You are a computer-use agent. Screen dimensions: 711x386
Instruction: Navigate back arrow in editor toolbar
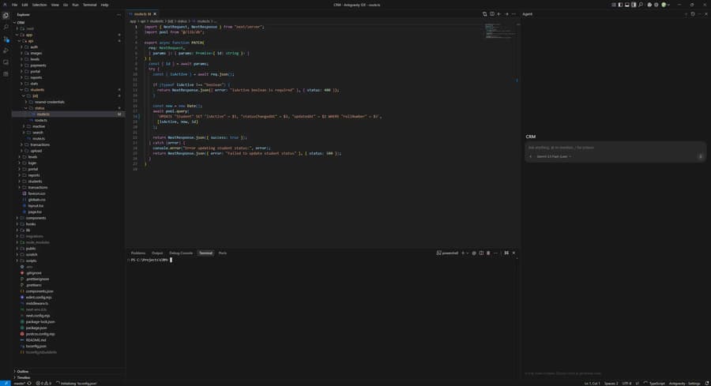pyautogui.click(x=499, y=14)
